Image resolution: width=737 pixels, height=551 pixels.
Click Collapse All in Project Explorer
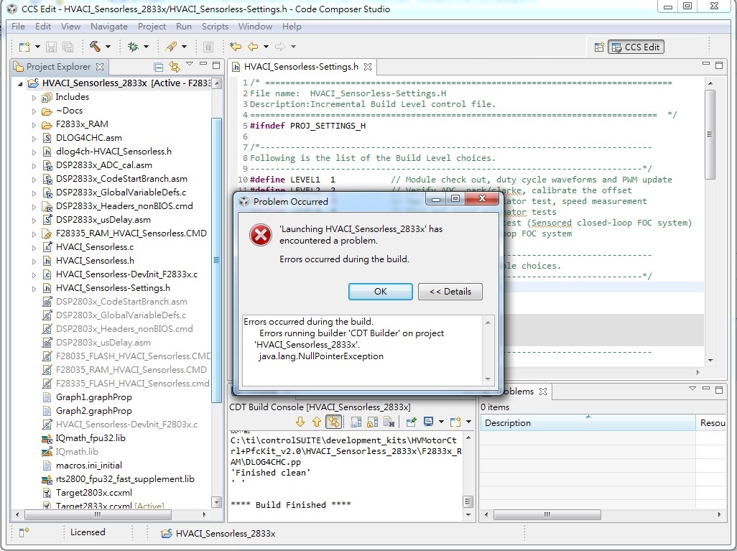click(159, 65)
